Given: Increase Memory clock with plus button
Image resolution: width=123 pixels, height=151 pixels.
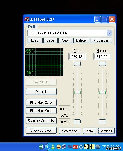Looking at the screenshot, I should coord(102,64).
